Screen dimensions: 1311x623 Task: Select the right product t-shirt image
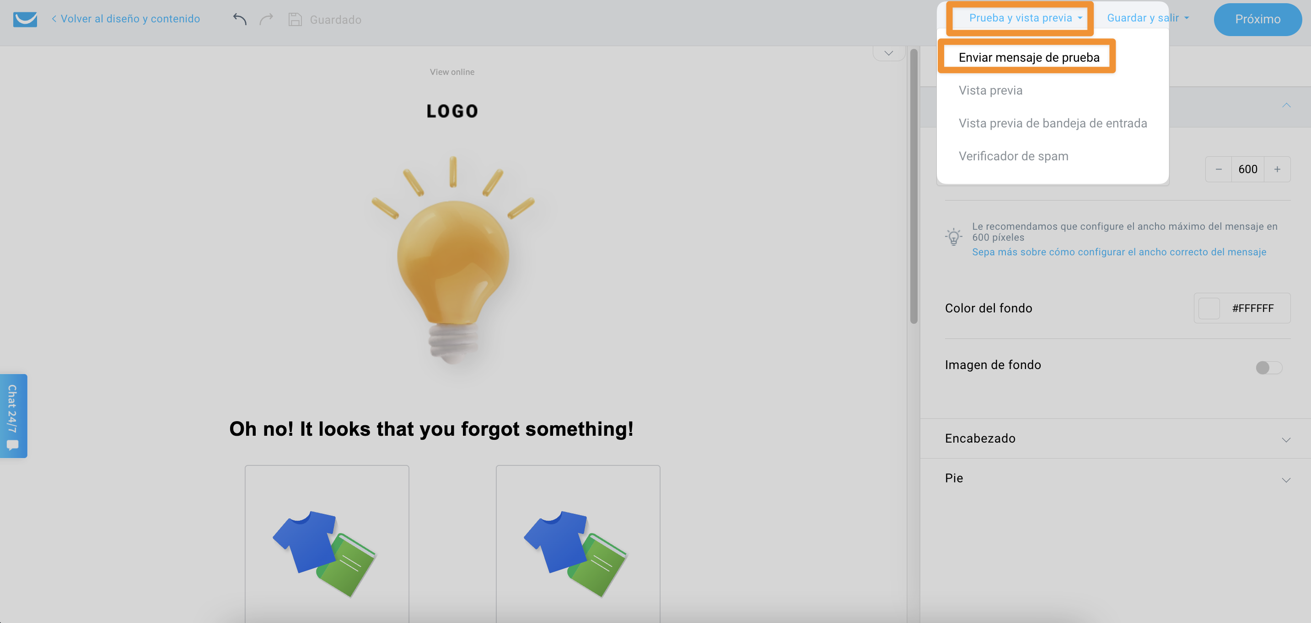tap(576, 554)
